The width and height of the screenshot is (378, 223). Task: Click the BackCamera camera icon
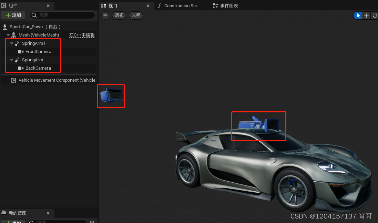pos(21,68)
